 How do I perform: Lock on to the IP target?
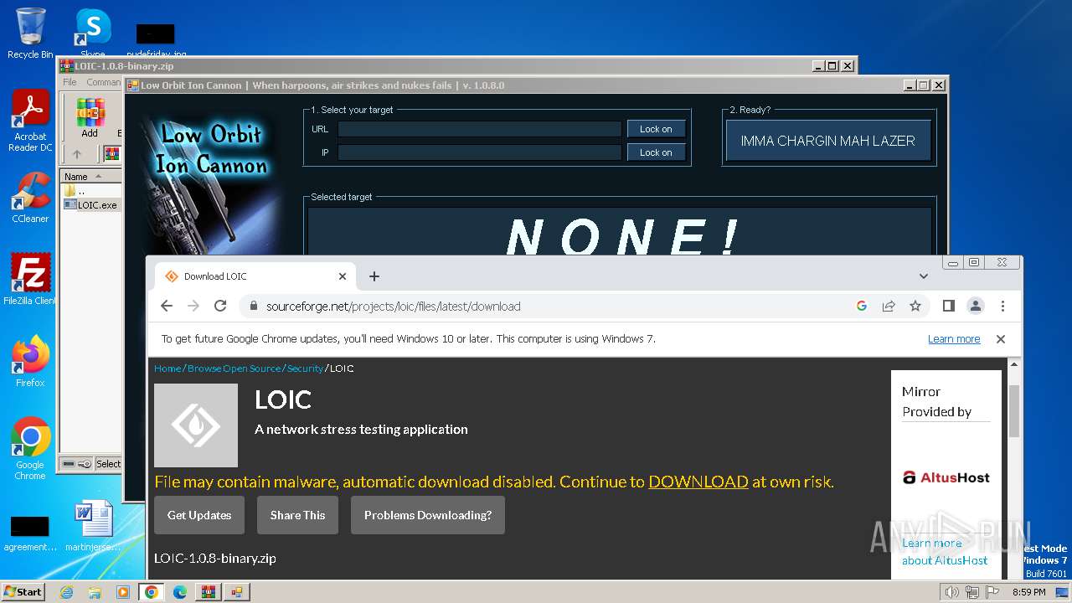coord(656,152)
